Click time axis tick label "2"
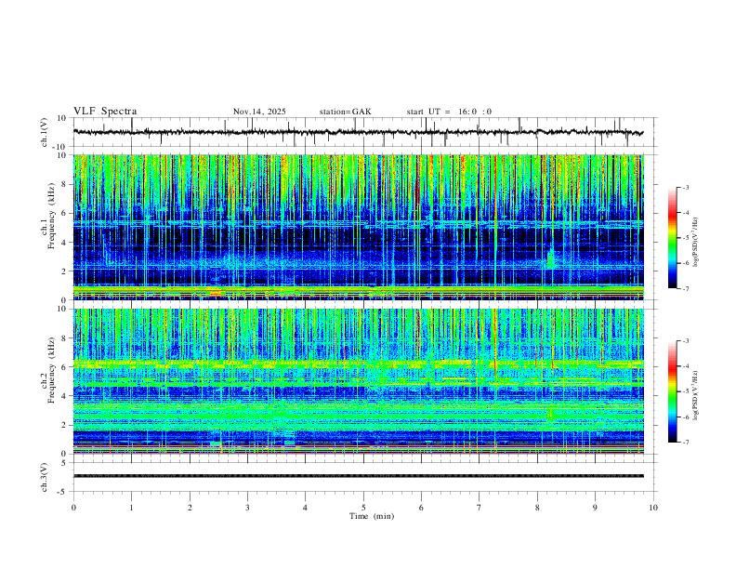 point(190,508)
